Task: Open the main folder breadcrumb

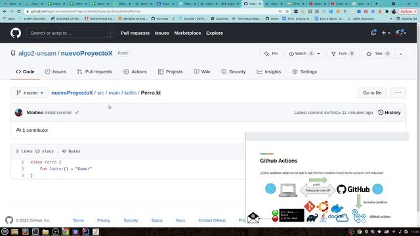Action: tap(114, 93)
